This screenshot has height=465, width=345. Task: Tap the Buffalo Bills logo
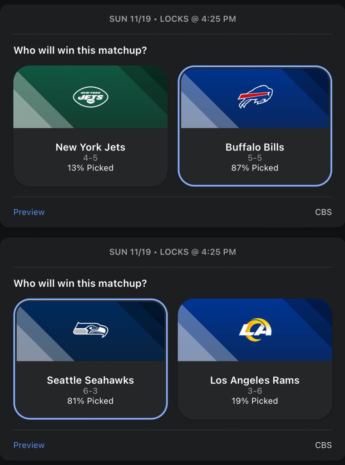pyautogui.click(x=255, y=97)
